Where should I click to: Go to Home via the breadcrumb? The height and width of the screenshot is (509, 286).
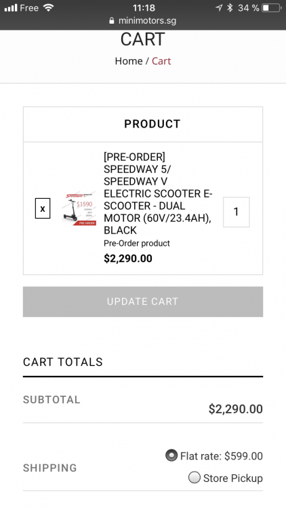coord(129,61)
